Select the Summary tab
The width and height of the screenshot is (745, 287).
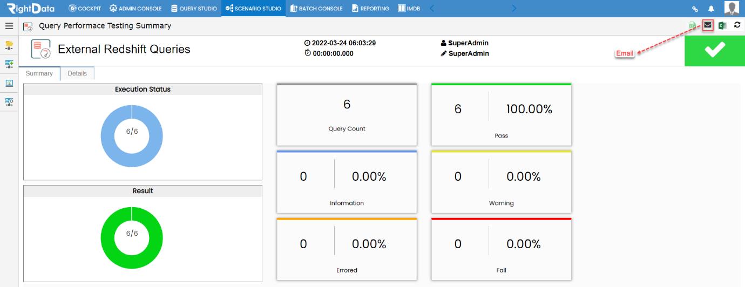(x=39, y=73)
